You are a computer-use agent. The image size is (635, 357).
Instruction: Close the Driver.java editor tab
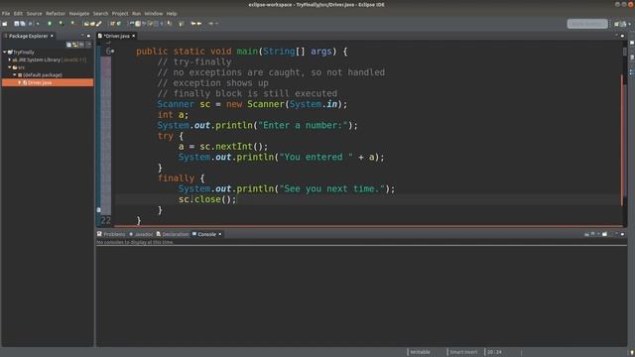pos(133,36)
